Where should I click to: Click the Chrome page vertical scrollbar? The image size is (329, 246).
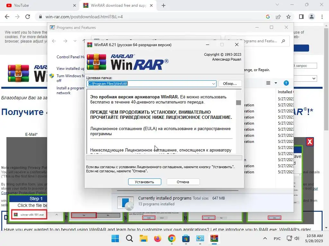pyautogui.click(x=326, y=79)
